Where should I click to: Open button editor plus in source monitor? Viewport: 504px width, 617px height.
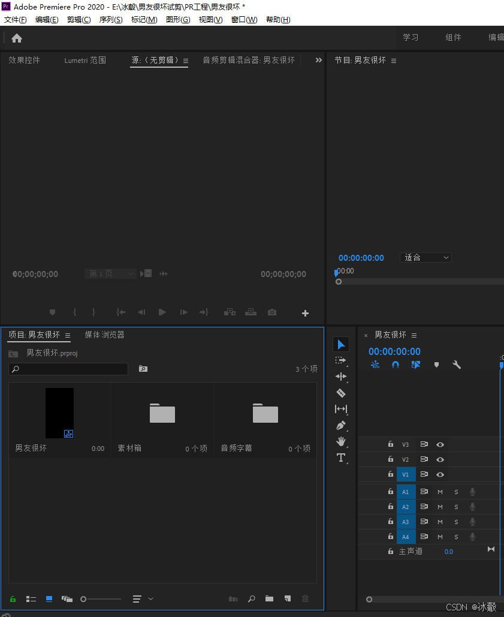click(x=305, y=313)
